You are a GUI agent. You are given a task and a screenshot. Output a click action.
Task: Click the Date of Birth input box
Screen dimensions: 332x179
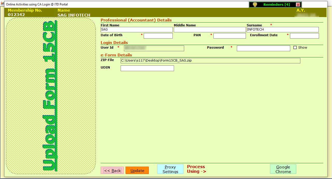pyautogui.click(x=158, y=36)
